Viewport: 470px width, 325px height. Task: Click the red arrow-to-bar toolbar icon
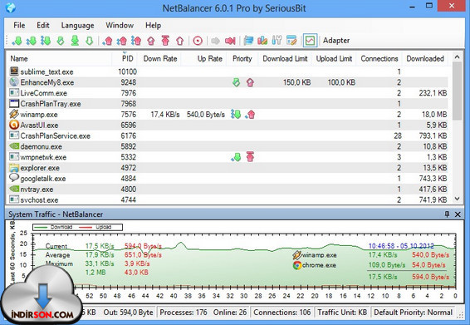click(230, 41)
